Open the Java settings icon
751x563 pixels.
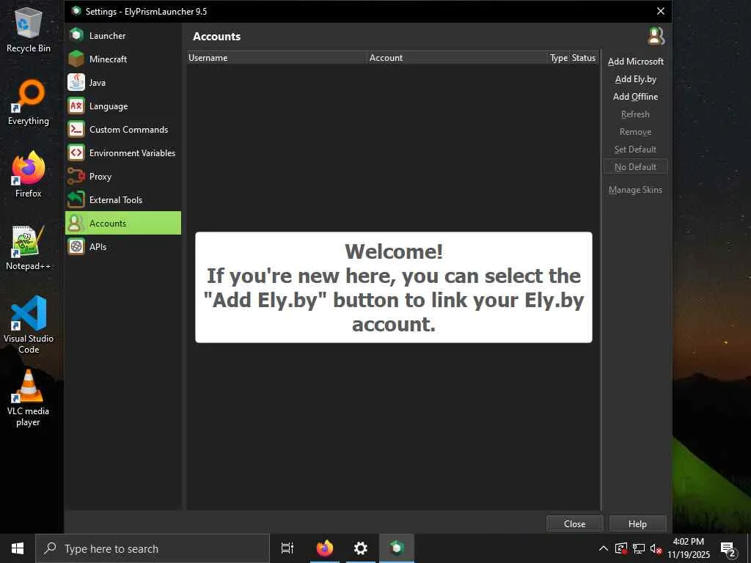pos(76,82)
